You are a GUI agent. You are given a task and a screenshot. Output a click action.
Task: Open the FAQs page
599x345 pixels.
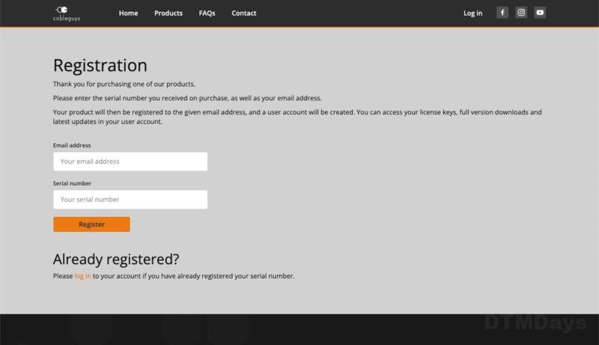(x=207, y=13)
